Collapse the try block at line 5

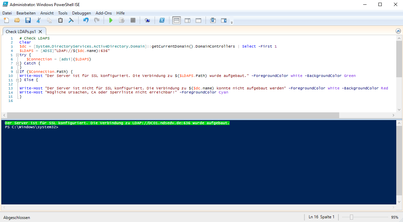pyautogui.click(x=18, y=55)
